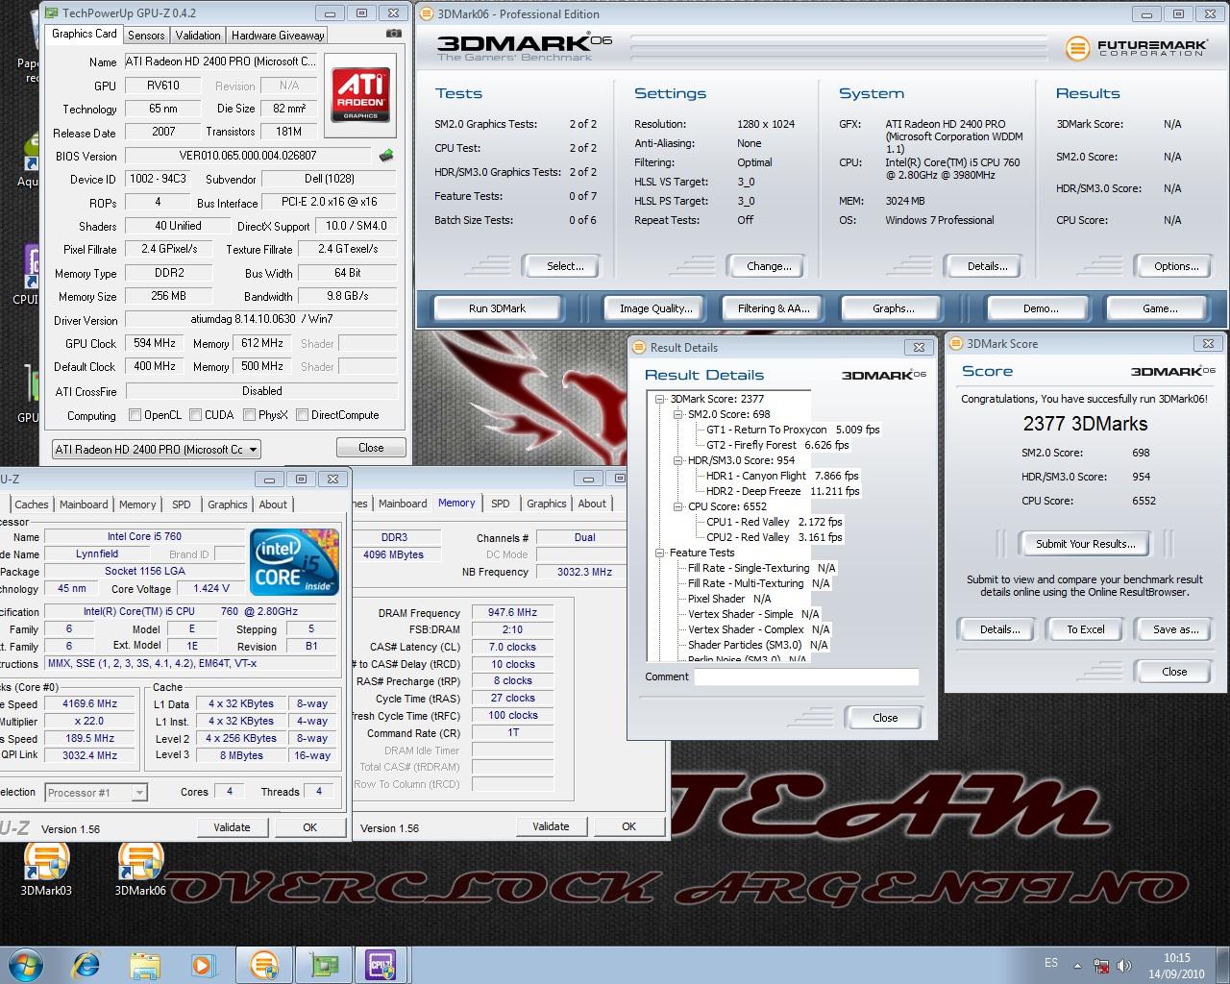Click the Image Quality button

656,308
